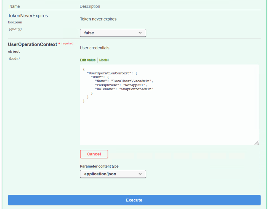This screenshot has height=209, width=269.
Task: Click the Parameter content type label
Action: click(x=99, y=166)
